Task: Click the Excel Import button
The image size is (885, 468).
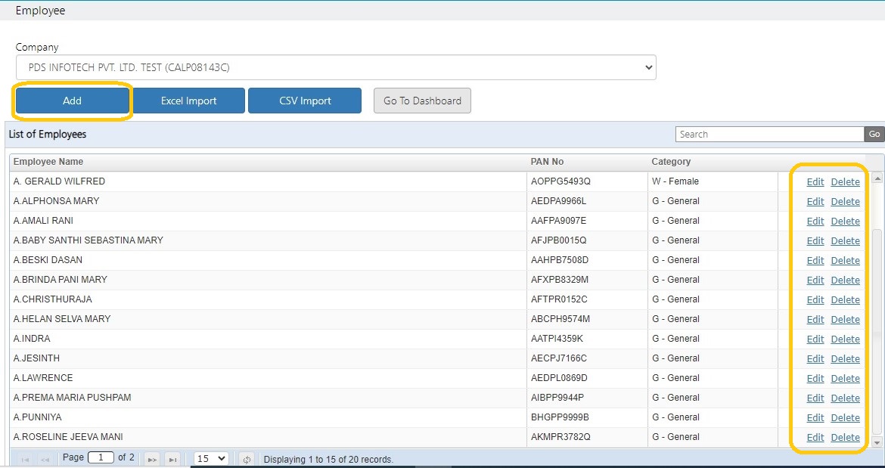Action: point(188,101)
